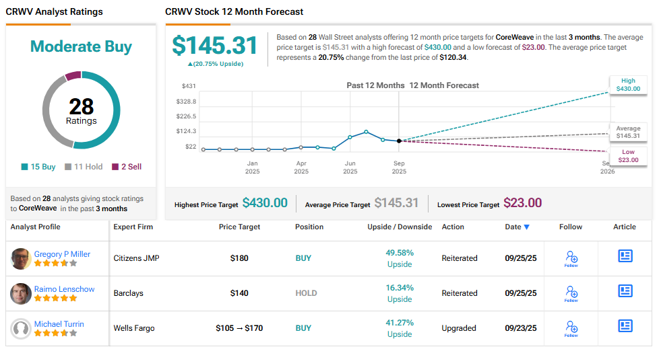Select CRWV Stock 12 Month Forecast heading

click(234, 12)
